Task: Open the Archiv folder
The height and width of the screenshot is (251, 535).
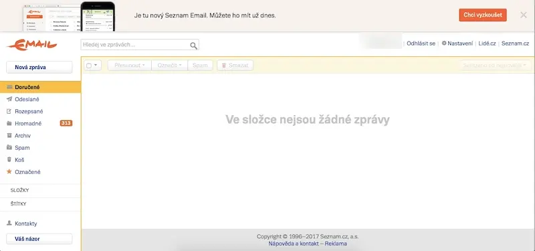Action: pyautogui.click(x=40, y=136)
